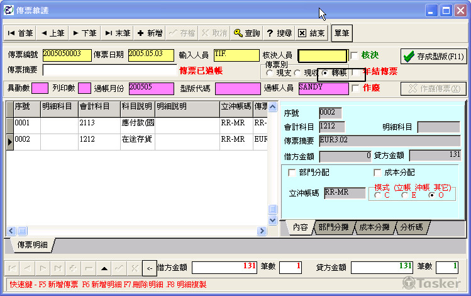Click the 會計科目 column header

pyautogui.click(x=99, y=109)
